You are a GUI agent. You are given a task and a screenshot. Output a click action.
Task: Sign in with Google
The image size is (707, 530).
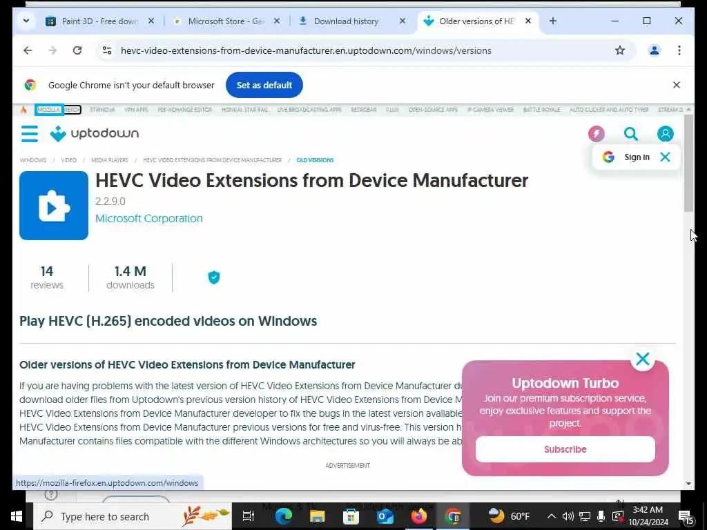626,157
